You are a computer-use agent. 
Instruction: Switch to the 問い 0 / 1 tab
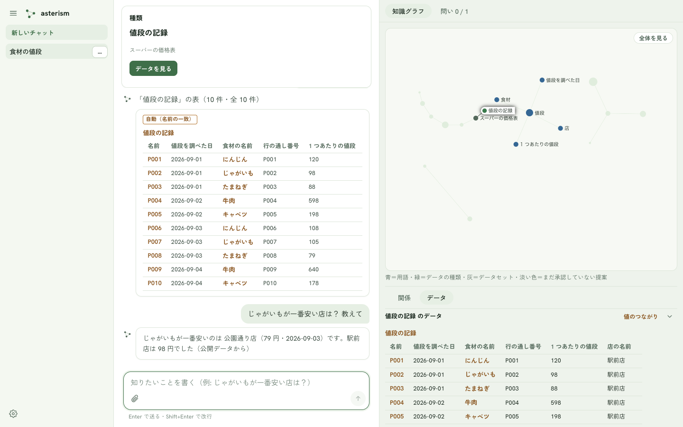454,11
